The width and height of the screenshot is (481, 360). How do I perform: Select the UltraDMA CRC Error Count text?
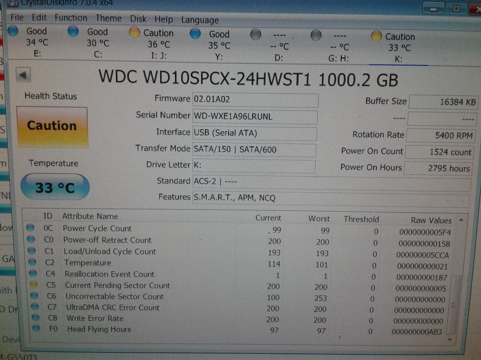[113, 307]
